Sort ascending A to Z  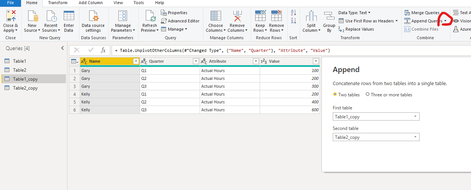(x=293, y=13)
